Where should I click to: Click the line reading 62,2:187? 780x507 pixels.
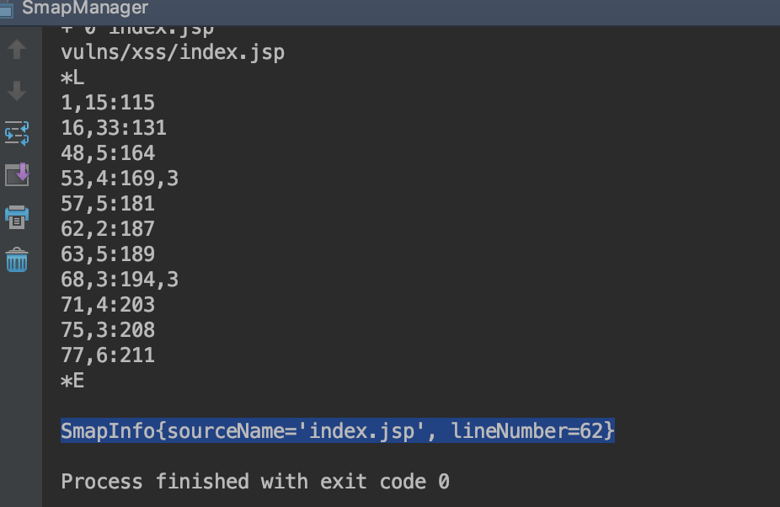click(108, 229)
